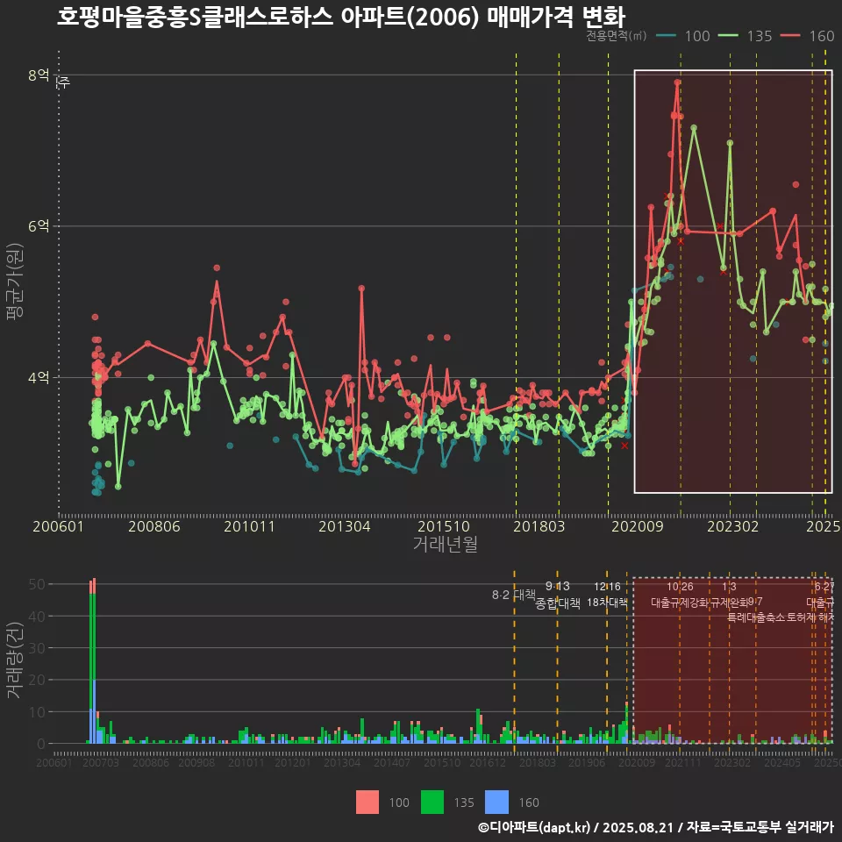Click the 201510 tick on the price chart
842x842 pixels.
coord(444,526)
